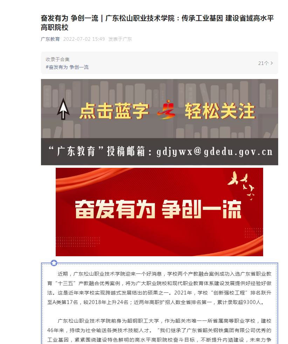Image resolution: width=288 pixels, height=344 pixels.
Task: Click the blue star icon on box border
Action: point(54,263)
